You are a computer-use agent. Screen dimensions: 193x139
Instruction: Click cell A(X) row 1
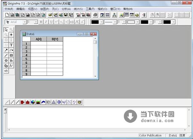pos(39,43)
